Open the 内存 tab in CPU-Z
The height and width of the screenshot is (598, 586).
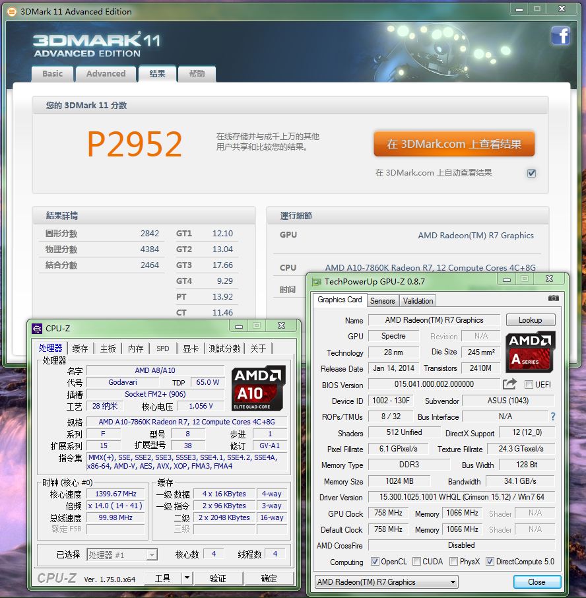pos(135,349)
